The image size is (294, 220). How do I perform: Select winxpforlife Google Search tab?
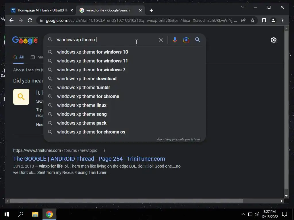pos(111,10)
